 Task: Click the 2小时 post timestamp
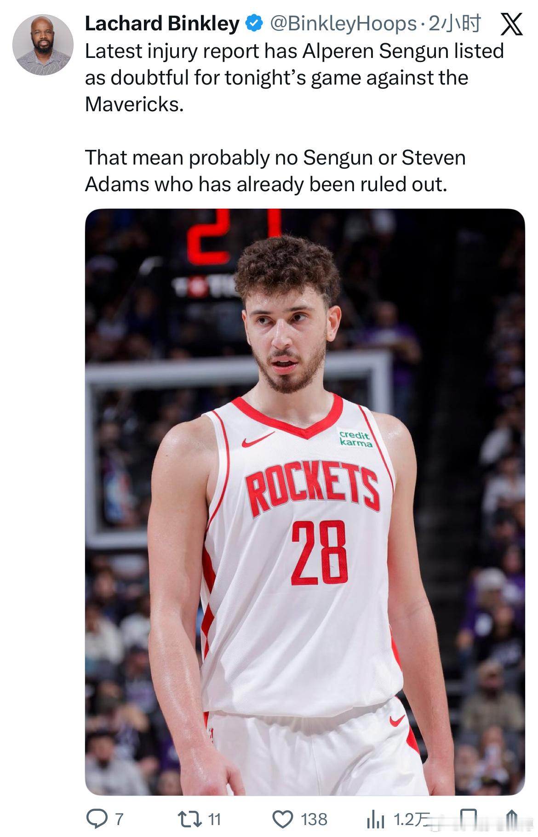pos(454,23)
